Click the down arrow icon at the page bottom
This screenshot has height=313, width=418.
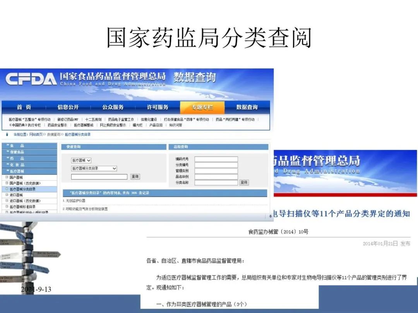tap(270, 216)
